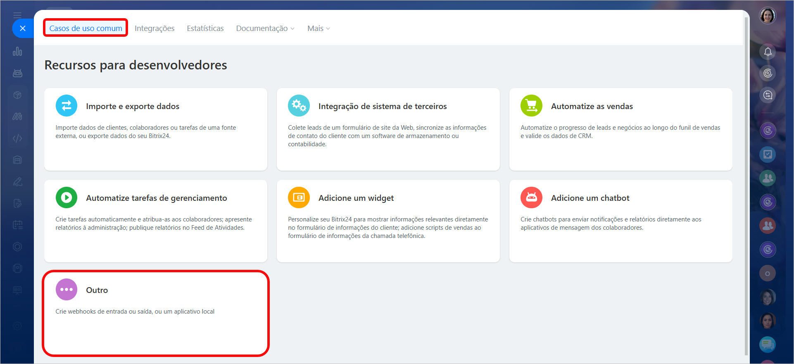
Task: Open the Casos de uso comum tab
Action: (86, 28)
